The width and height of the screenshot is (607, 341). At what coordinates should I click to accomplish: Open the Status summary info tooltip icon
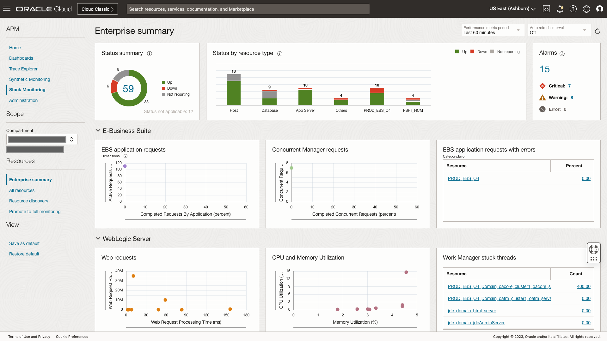149,54
